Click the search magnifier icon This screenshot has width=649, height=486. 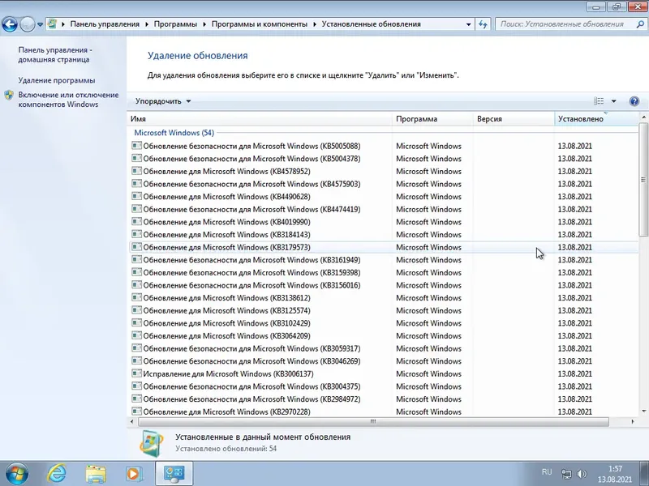click(640, 24)
